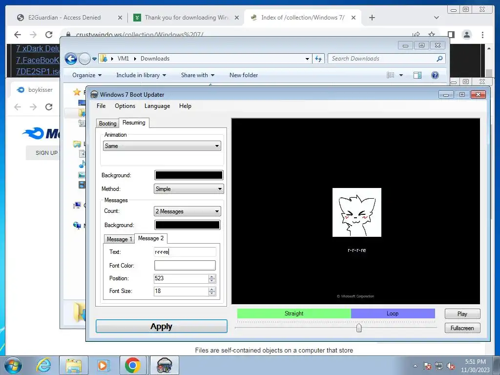Image resolution: width=500 pixels, height=375 pixels.
Task: Open the 7DE2SP1.iso link
Action: [x=38, y=71]
